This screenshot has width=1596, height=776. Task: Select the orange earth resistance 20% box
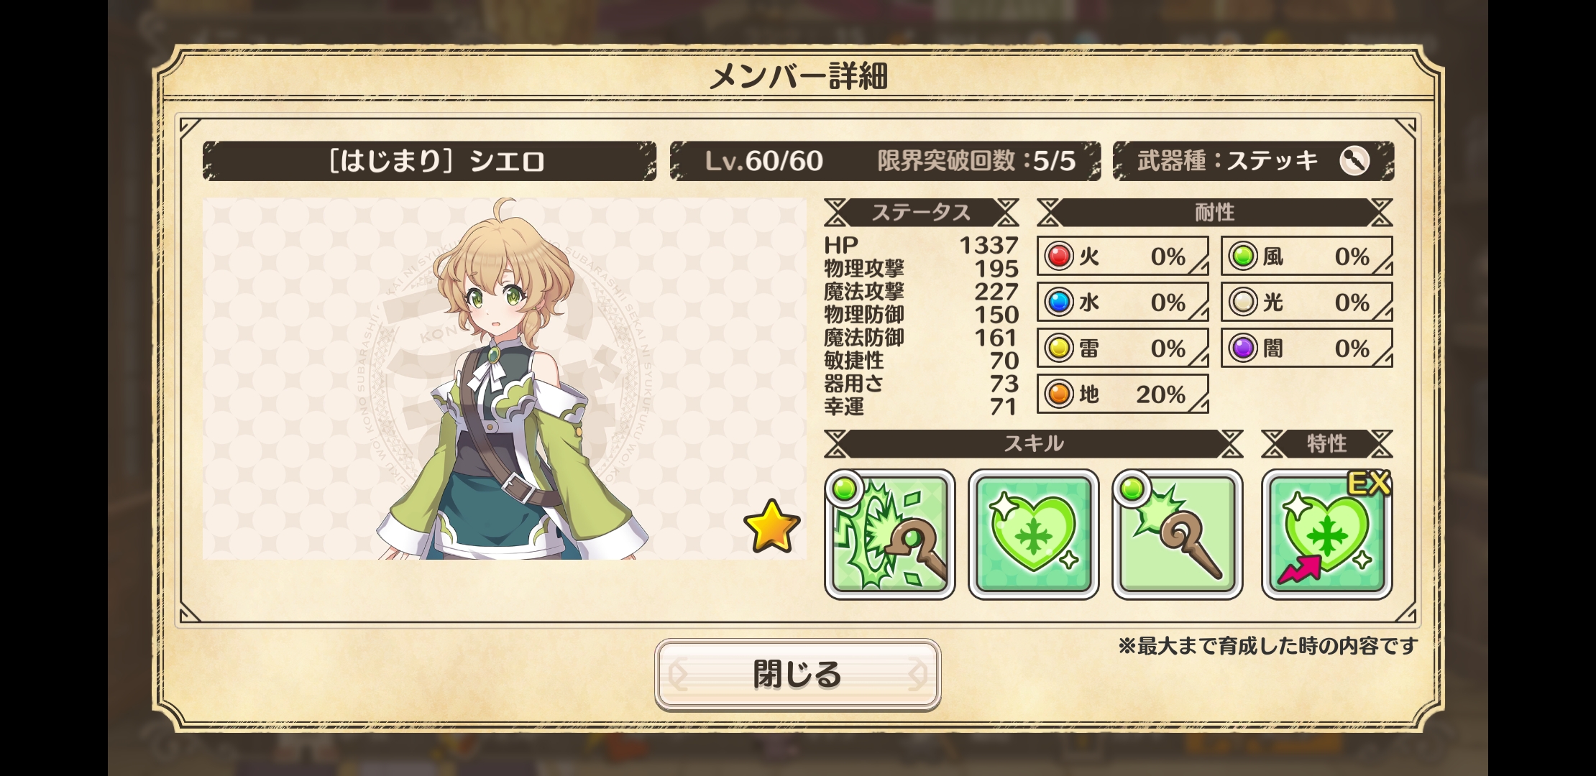[x=1122, y=394]
